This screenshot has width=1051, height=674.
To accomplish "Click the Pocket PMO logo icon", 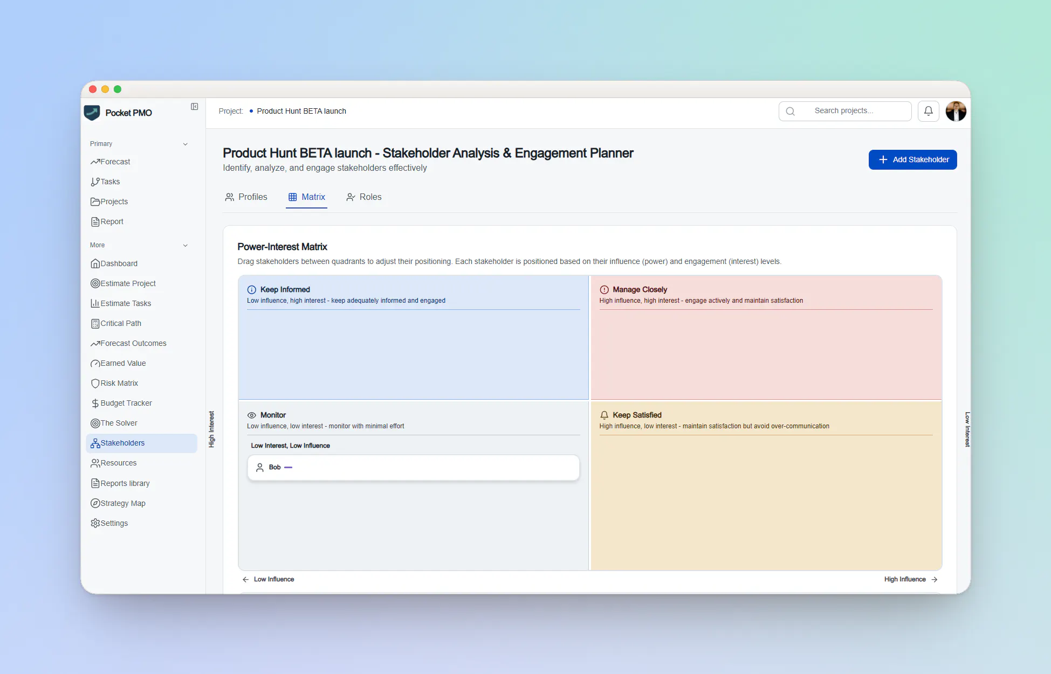I will coord(92,113).
